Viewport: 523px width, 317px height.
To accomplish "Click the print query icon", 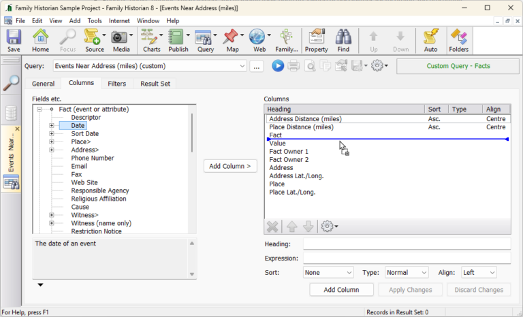I will click(x=294, y=66).
